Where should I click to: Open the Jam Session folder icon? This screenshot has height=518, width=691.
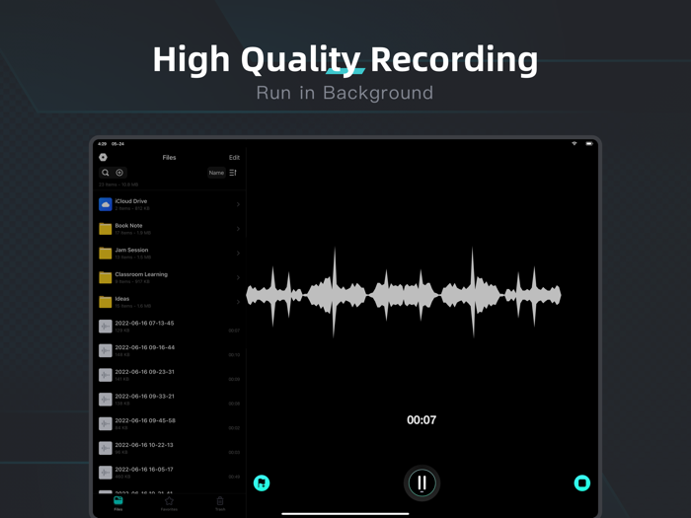pos(106,254)
